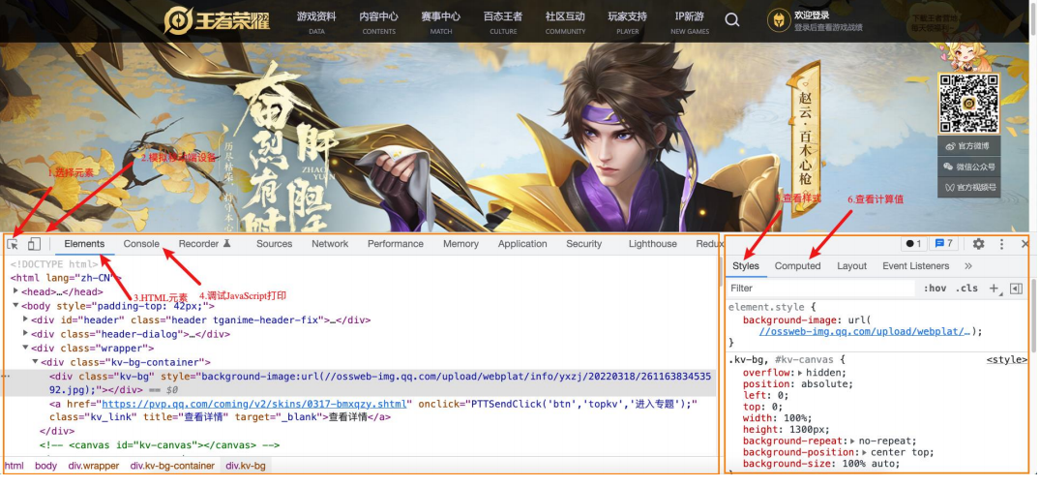Click the website search magnifier icon
Viewport: 1040px width, 487px height.
tap(732, 20)
